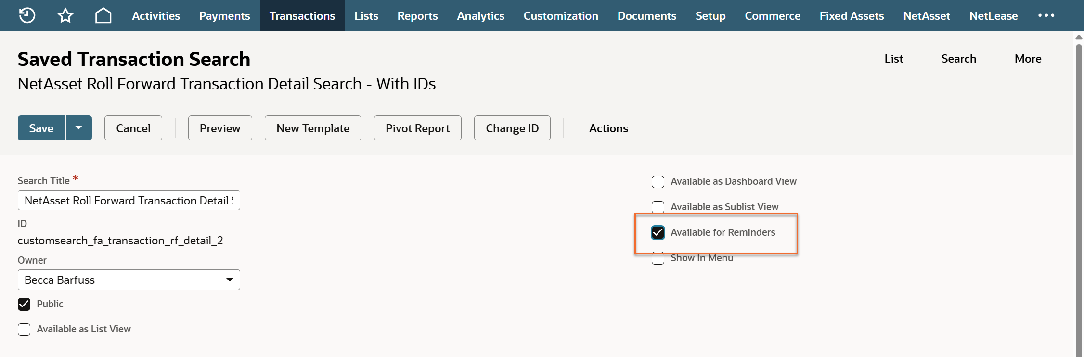
Task: Open the Owner dropdown showing Becca Barfuss
Action: (129, 280)
